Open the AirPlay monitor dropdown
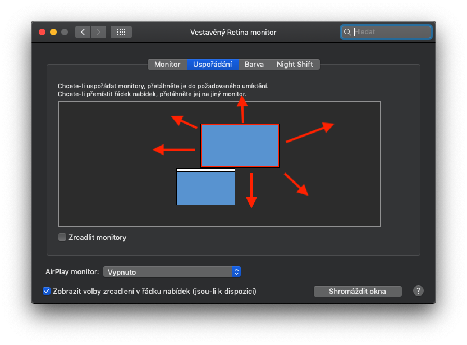 pos(172,272)
